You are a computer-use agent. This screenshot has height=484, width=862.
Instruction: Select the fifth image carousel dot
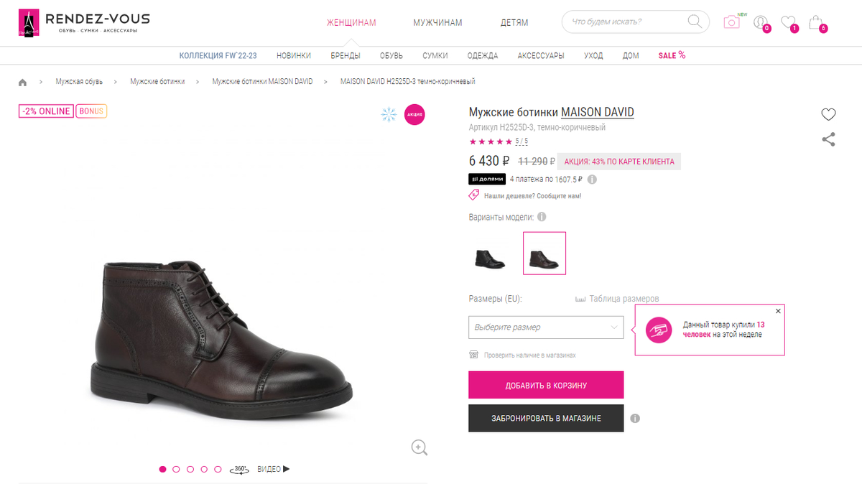(218, 469)
